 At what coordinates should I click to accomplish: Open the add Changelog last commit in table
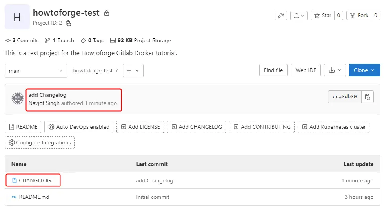click(x=155, y=181)
